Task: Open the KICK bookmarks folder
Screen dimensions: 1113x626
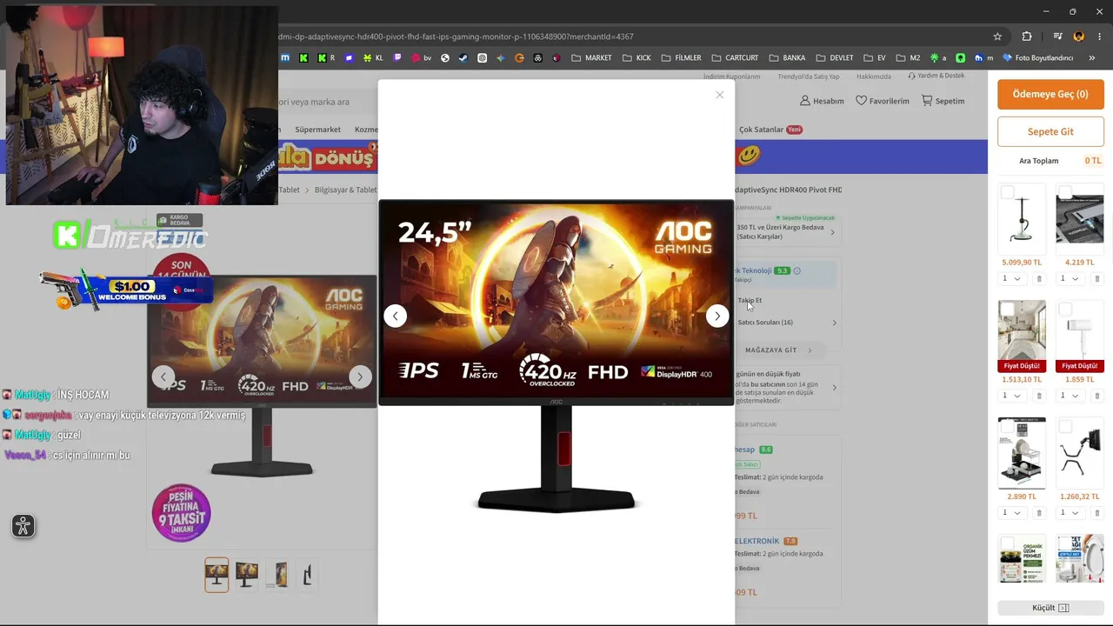Action: [636, 58]
